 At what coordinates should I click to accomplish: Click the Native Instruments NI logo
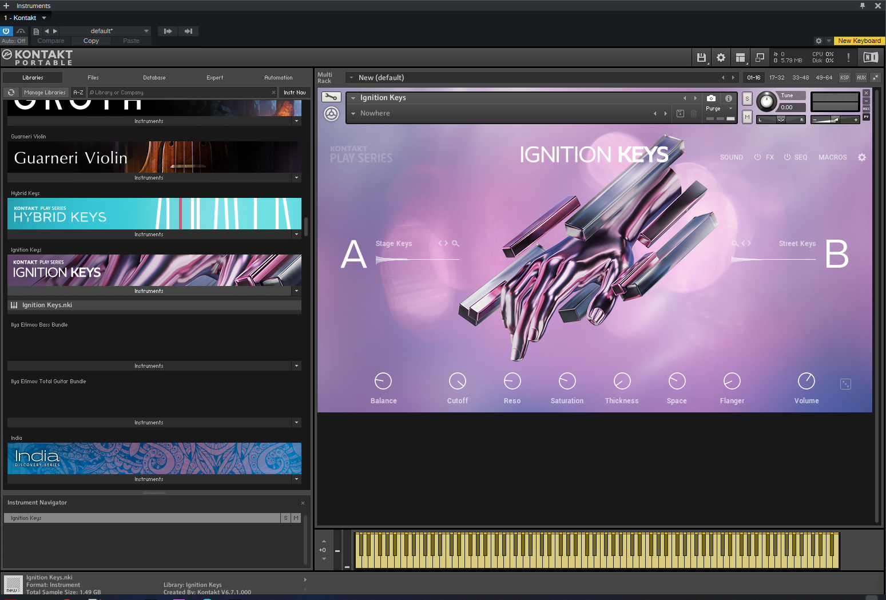(x=871, y=57)
